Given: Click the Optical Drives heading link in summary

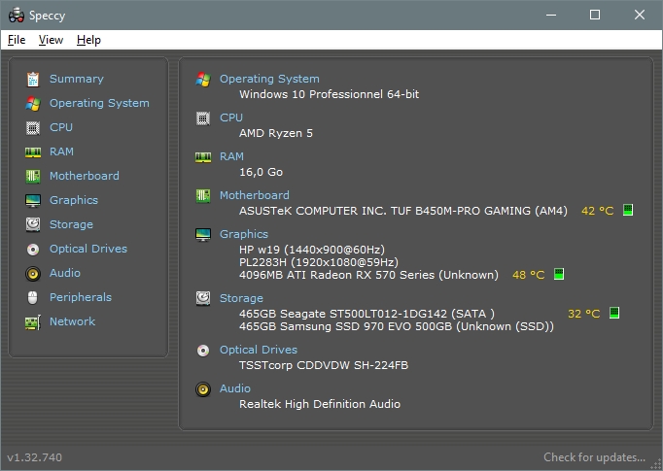Looking at the screenshot, I should pos(259,351).
